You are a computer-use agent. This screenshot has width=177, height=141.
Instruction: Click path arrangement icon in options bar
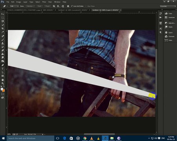[63, 6]
